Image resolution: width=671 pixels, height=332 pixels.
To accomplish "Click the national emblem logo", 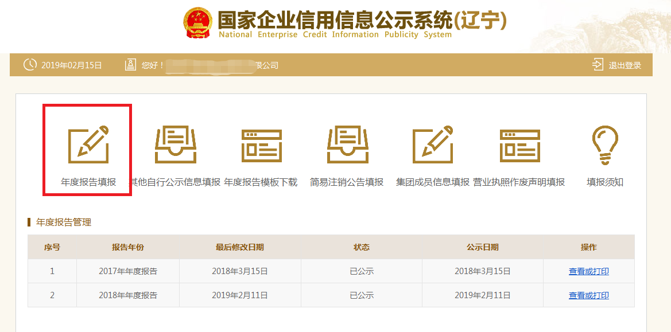I will pos(197,22).
